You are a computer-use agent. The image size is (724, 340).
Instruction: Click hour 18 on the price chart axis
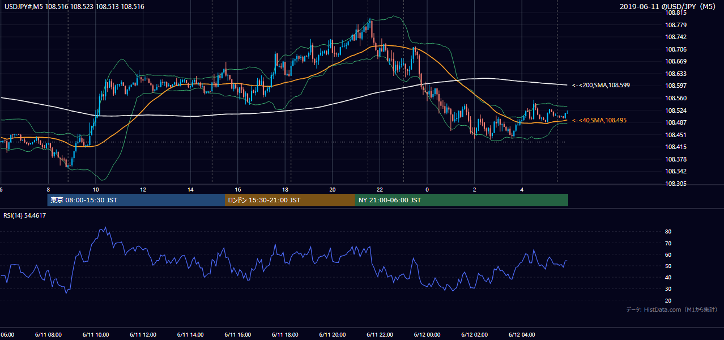coord(286,190)
